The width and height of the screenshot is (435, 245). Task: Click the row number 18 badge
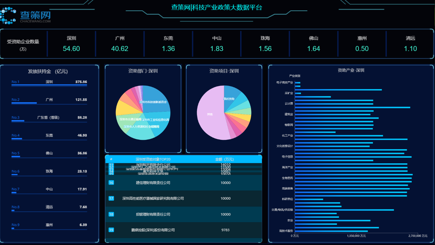click(111, 214)
